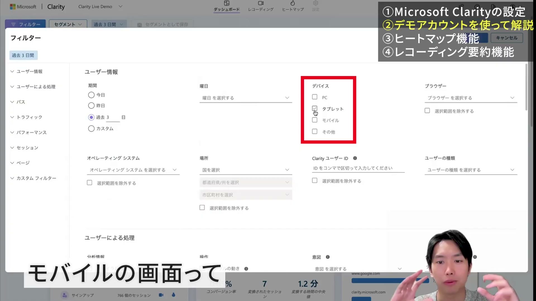
Task: Click the Clarity ユーザー ID input field
Action: click(x=358, y=168)
